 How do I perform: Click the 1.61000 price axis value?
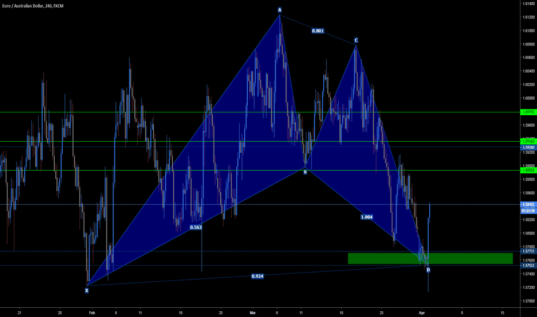(x=529, y=31)
